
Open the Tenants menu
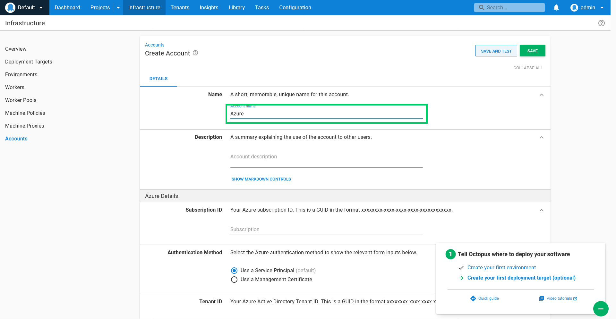click(180, 7)
